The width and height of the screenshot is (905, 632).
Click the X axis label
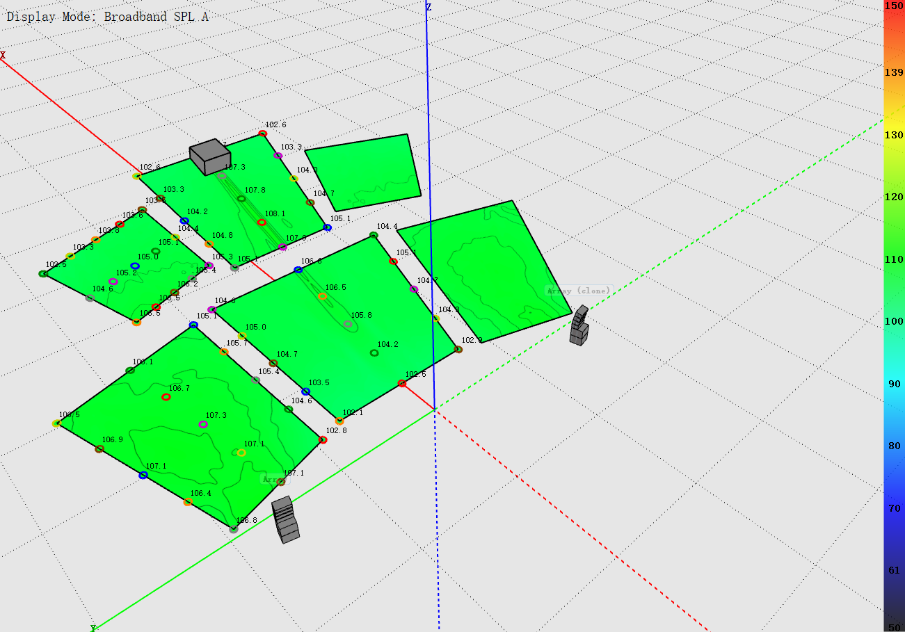(x=3, y=55)
